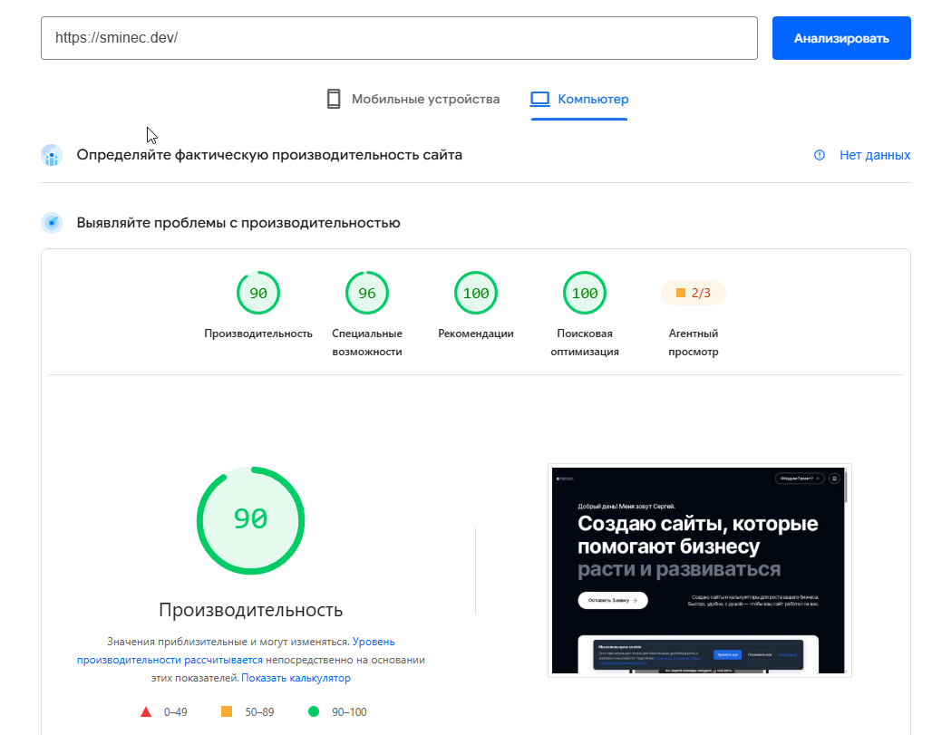Screen dimensions: 932x735
Task: Click the orange square 50–89 legend icon
Action: [227, 711]
